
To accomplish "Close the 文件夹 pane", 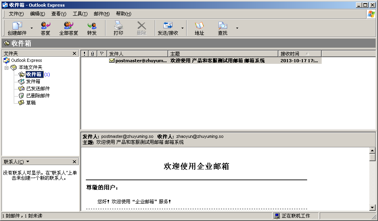I will click(x=74, y=53).
